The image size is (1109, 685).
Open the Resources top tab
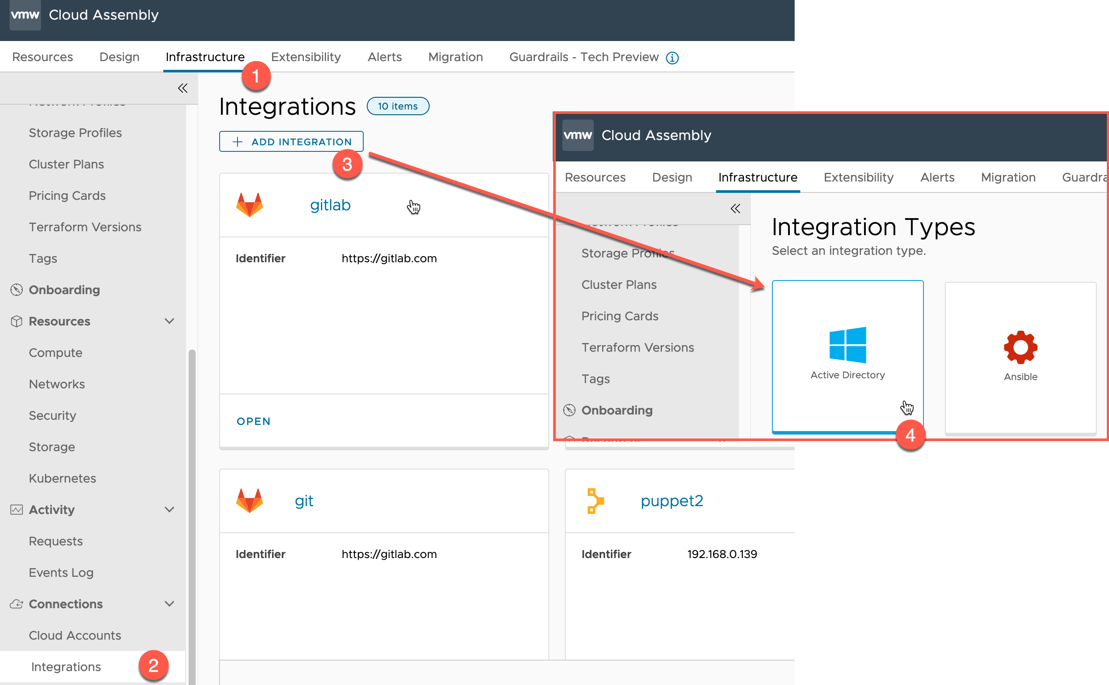pyautogui.click(x=43, y=57)
